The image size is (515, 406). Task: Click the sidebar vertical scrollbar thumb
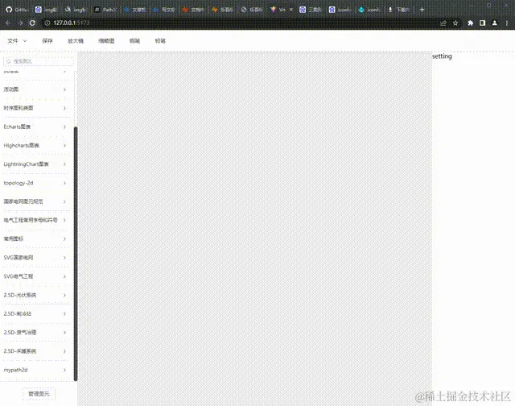pyautogui.click(x=76, y=254)
